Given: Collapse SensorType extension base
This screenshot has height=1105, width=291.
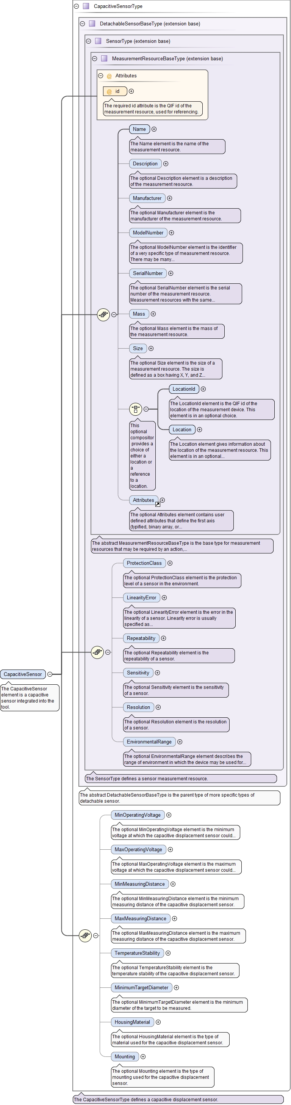Looking at the screenshot, I should click(x=88, y=41).
